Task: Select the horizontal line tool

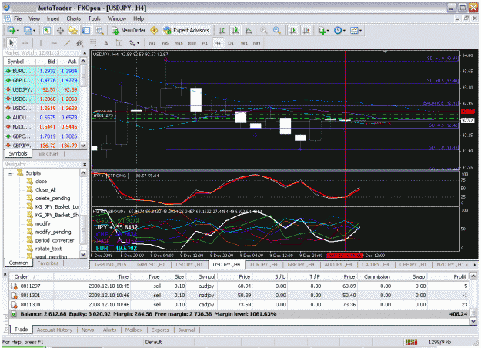Action: pos(54,43)
